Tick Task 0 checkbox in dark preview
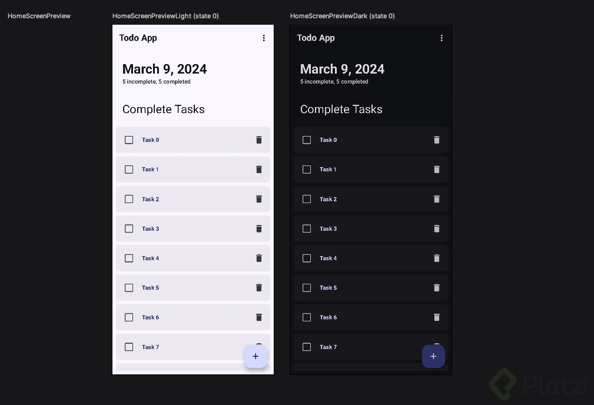This screenshot has width=594, height=405. pyautogui.click(x=307, y=140)
